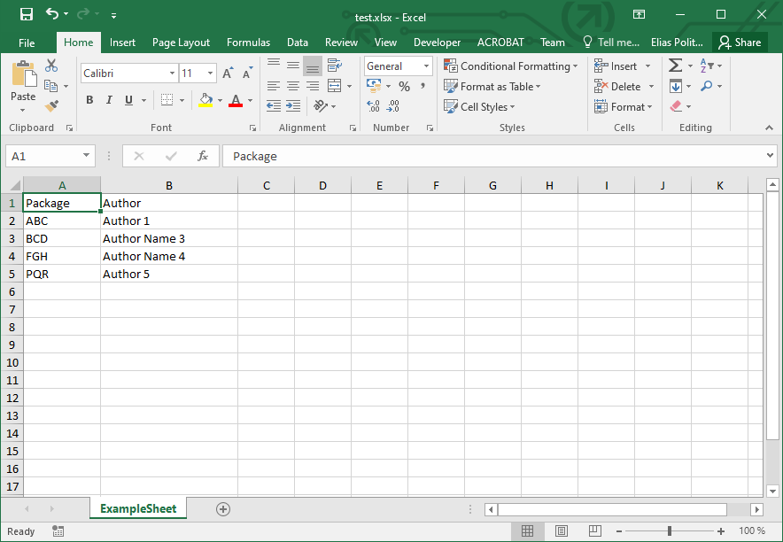Switch to the Page Layout tab
The height and width of the screenshot is (542, 783).
pos(181,43)
